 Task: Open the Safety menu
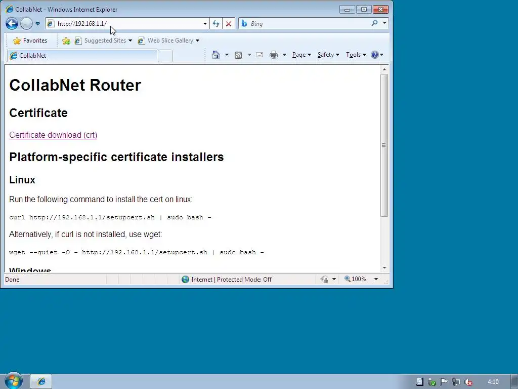(x=328, y=55)
